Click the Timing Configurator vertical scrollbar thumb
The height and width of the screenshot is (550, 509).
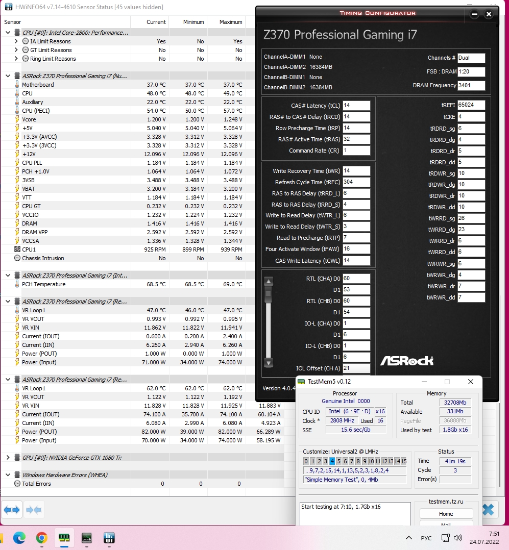click(x=269, y=294)
